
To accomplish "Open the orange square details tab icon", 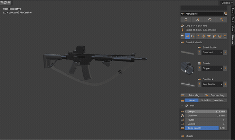I will click(220, 36).
